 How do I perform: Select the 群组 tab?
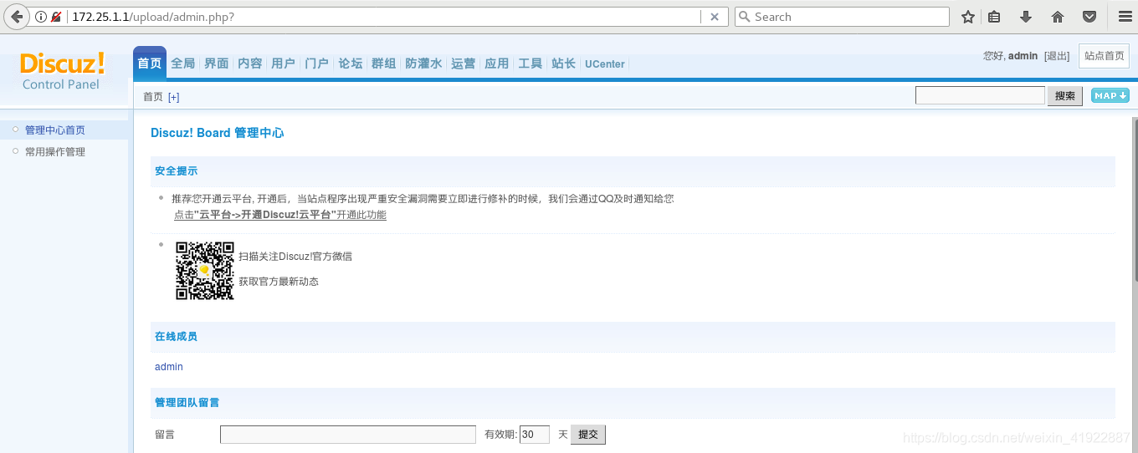pos(383,64)
